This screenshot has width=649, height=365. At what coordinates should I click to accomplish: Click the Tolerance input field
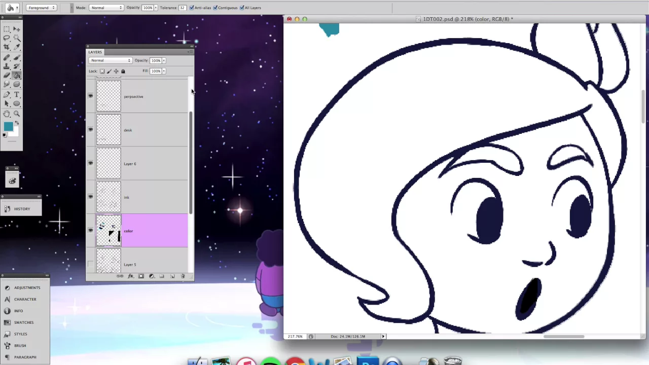click(182, 8)
